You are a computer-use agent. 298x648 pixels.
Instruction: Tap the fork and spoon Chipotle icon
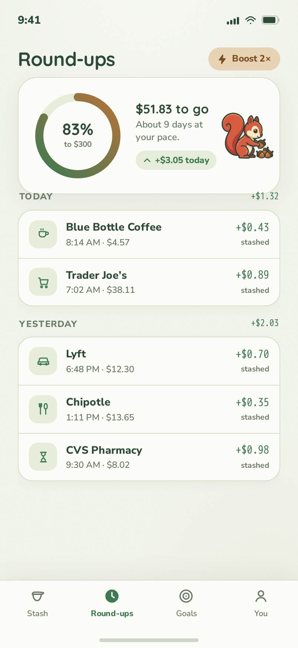click(x=43, y=409)
